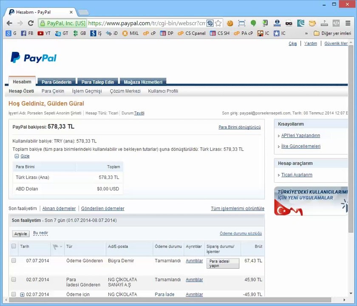Click the Tevitli status link

click(x=139, y=113)
